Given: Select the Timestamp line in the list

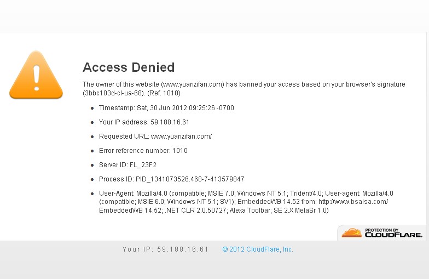Looking at the screenshot, I should [x=166, y=108].
